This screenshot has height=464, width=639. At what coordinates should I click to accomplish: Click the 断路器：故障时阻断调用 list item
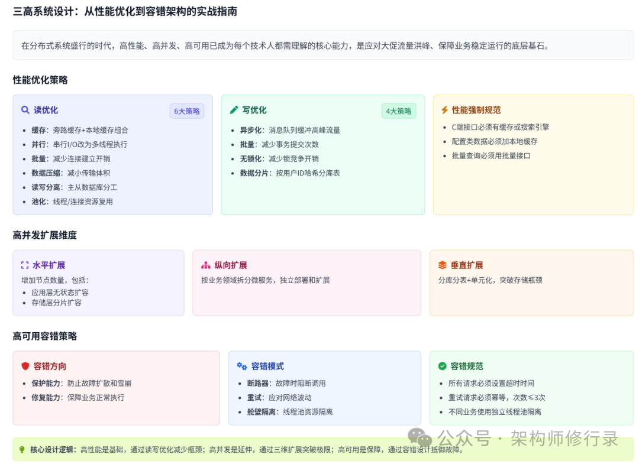point(286,384)
